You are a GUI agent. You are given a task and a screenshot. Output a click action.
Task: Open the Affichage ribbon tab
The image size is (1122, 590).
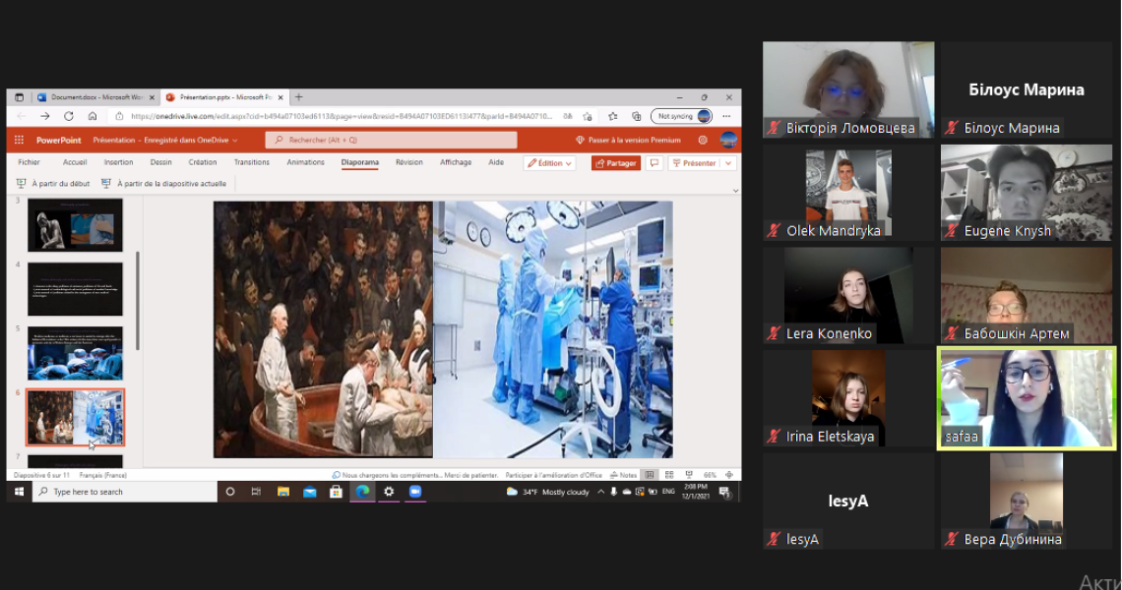456,162
